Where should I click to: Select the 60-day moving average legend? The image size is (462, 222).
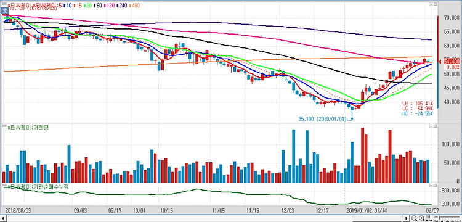pos(98,6)
